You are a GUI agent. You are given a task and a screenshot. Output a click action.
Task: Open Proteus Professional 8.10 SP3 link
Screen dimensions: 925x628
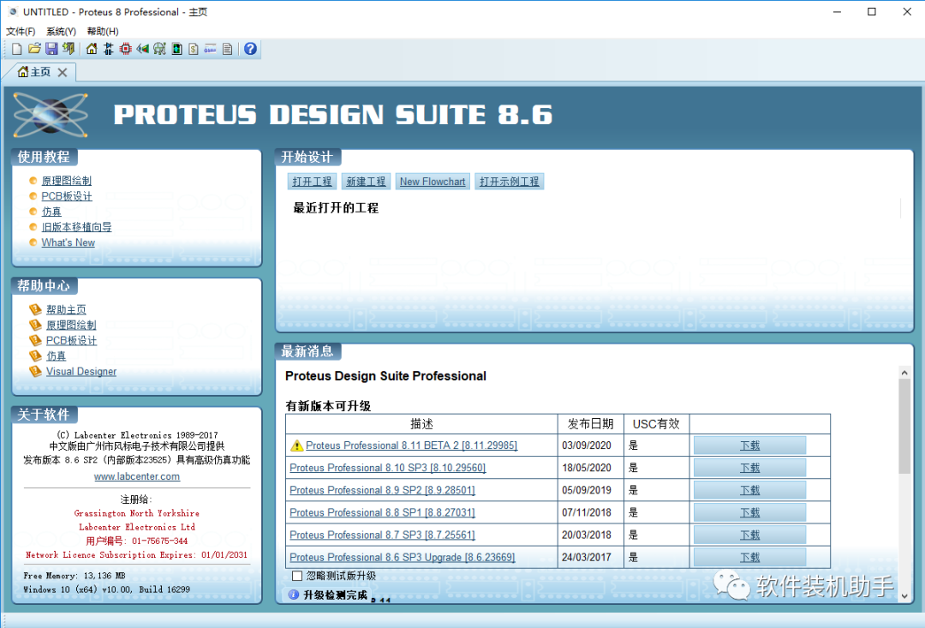pyautogui.click(x=388, y=468)
